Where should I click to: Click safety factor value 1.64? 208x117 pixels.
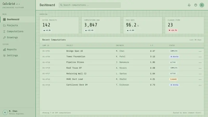(x=153, y=74)
